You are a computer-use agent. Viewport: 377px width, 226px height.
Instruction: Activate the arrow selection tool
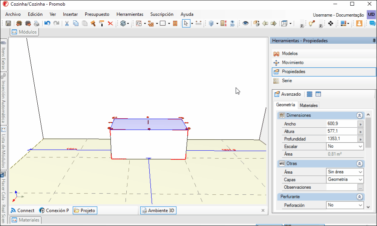(x=186, y=23)
